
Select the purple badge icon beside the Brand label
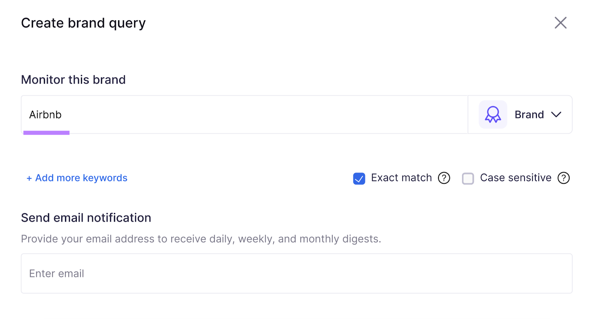point(493,114)
